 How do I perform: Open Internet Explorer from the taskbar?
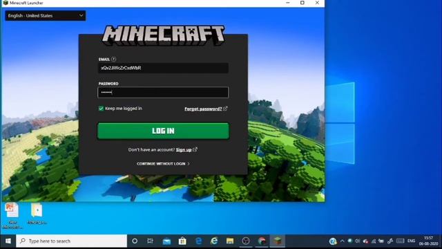[214, 241]
